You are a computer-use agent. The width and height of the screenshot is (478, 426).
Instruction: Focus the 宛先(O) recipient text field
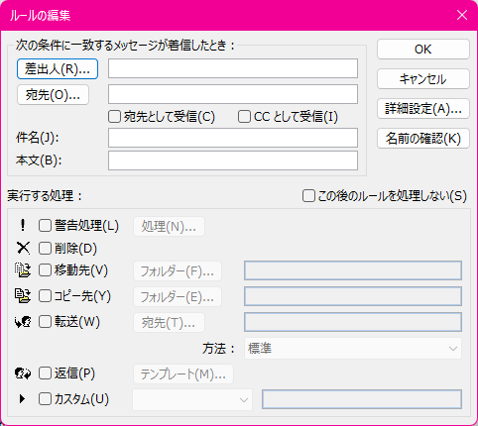(x=233, y=94)
